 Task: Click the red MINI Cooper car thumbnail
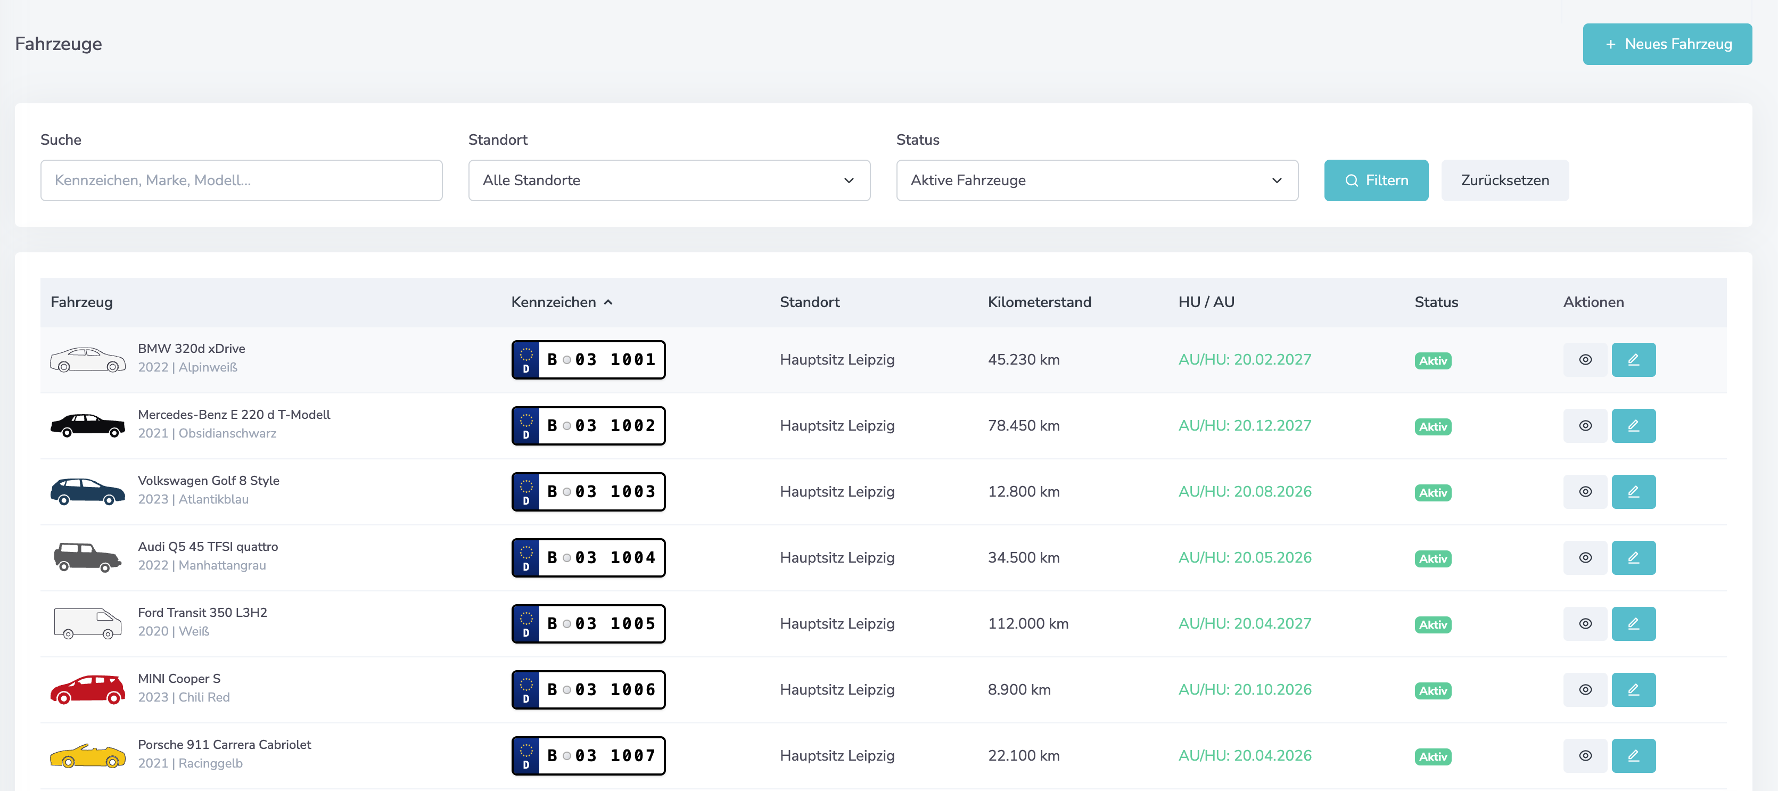(88, 689)
